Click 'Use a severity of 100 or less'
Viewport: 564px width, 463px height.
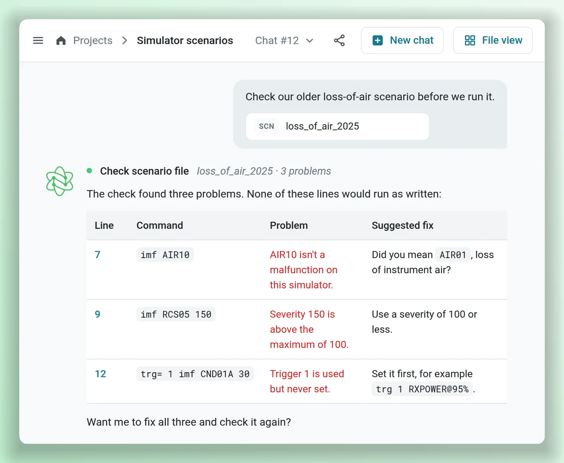(x=424, y=322)
